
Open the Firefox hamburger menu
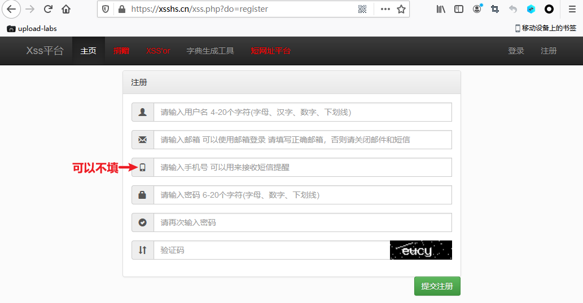[x=572, y=9]
